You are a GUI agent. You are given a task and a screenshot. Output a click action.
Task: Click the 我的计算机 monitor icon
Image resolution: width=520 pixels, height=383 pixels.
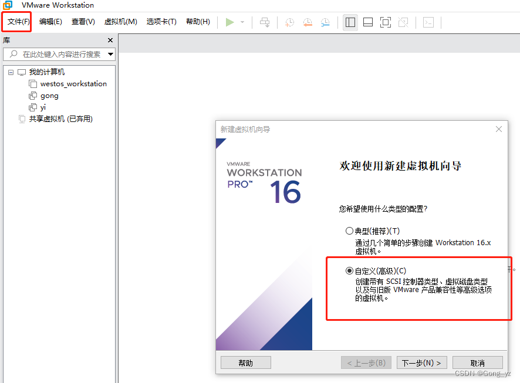(x=22, y=72)
